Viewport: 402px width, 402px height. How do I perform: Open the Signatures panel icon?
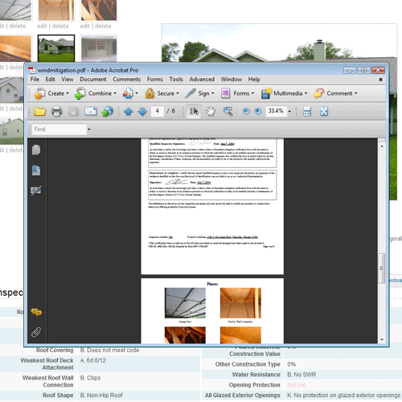[x=36, y=191]
